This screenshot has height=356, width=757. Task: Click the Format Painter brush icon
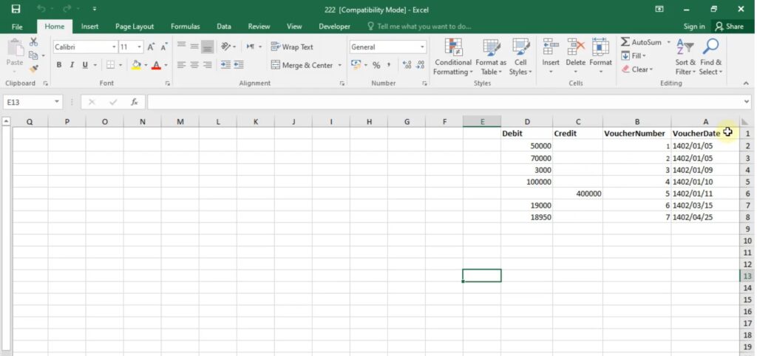(34, 69)
